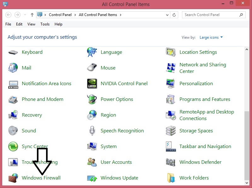252x188 pixels.
Task: Click the Region globe clock icon
Action: (92, 115)
